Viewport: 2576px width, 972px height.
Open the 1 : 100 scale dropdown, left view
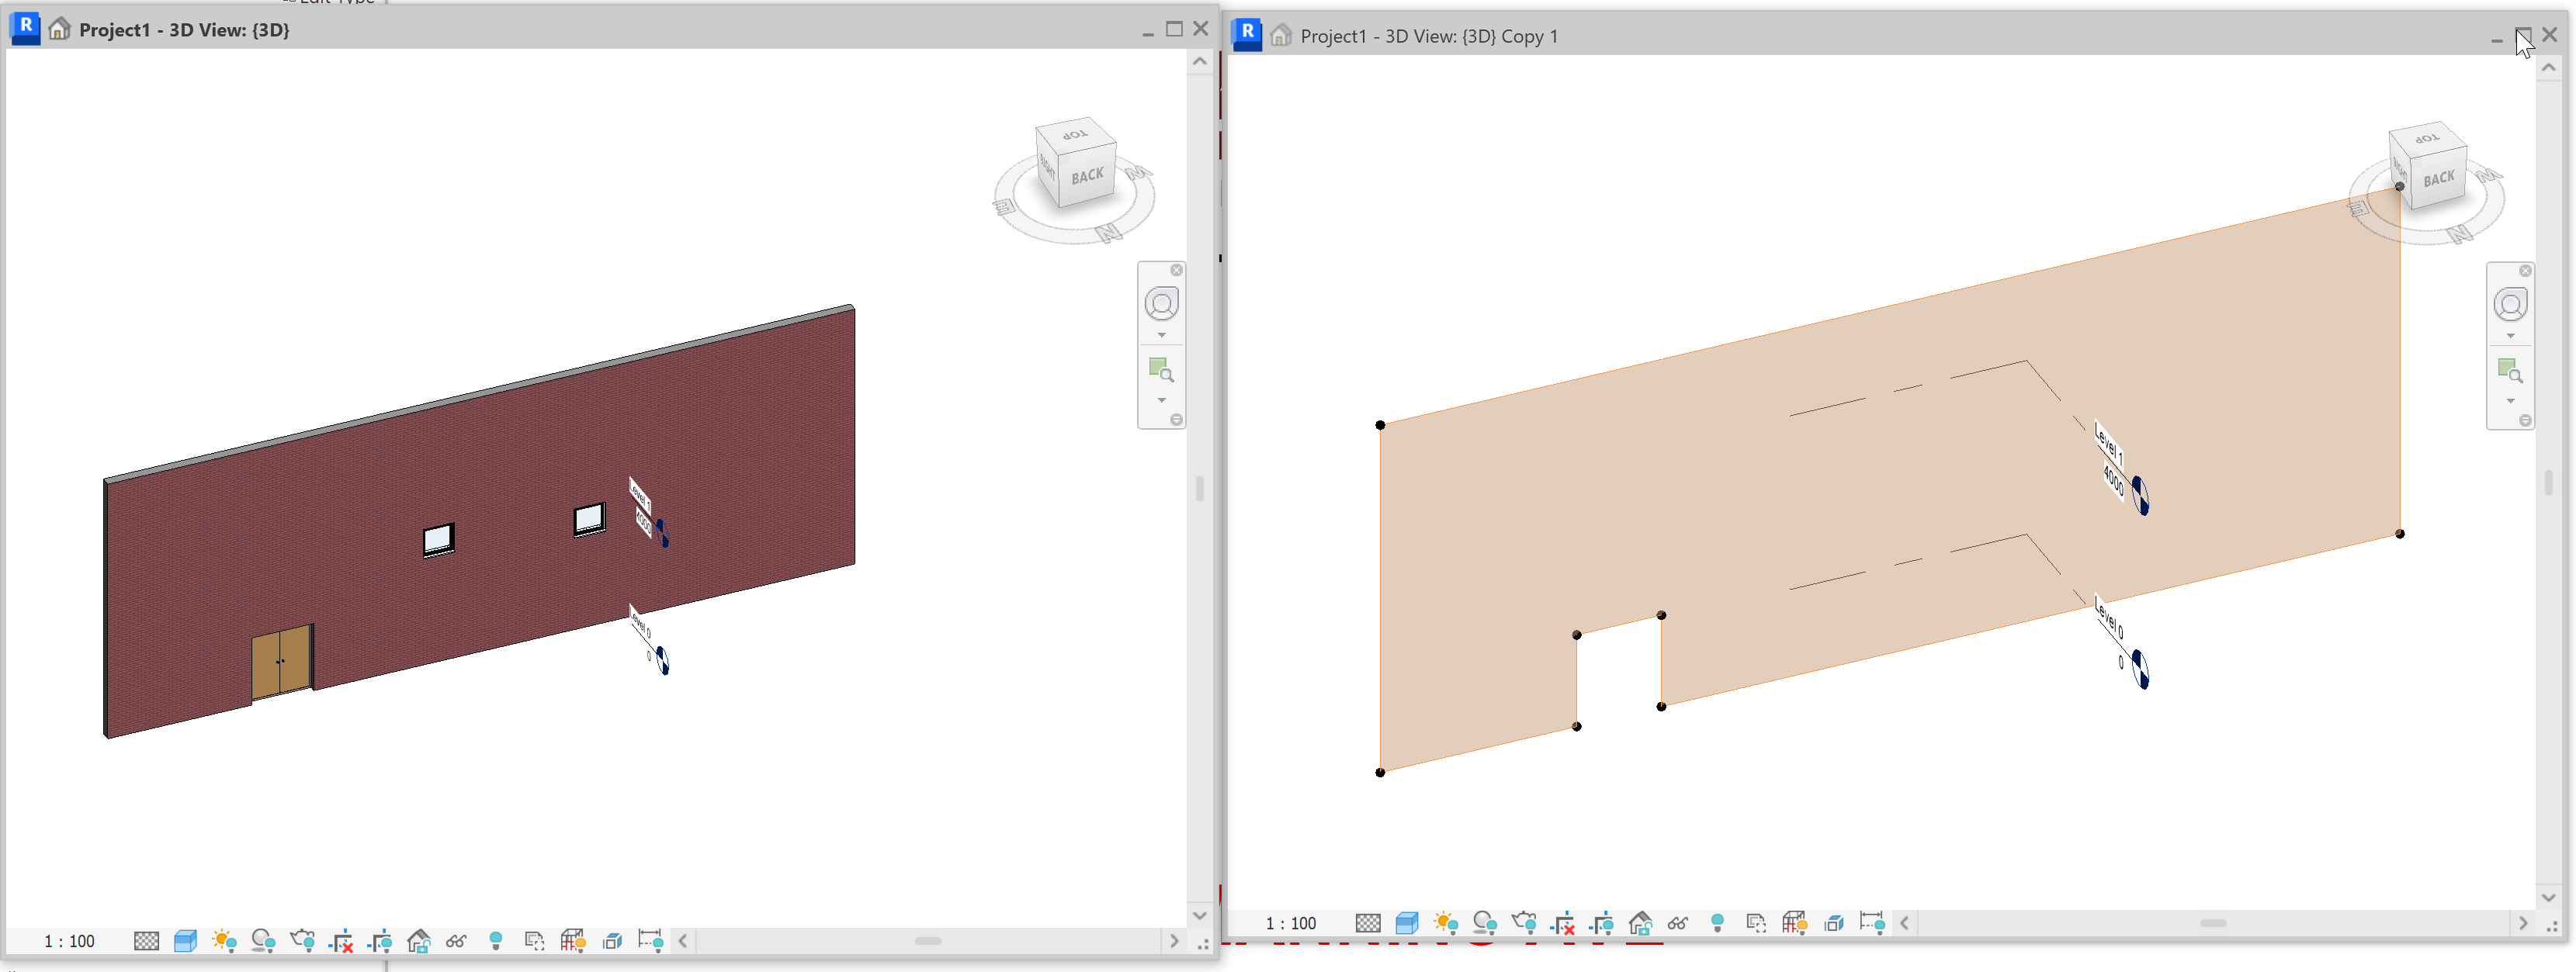(69, 940)
